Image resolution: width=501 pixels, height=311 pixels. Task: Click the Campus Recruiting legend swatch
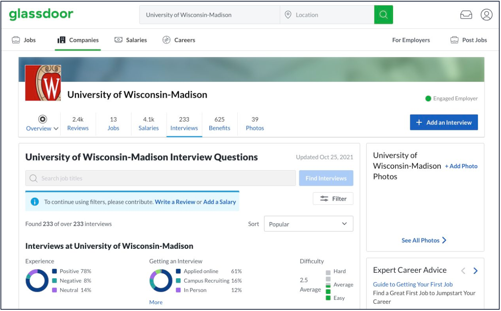click(x=179, y=281)
